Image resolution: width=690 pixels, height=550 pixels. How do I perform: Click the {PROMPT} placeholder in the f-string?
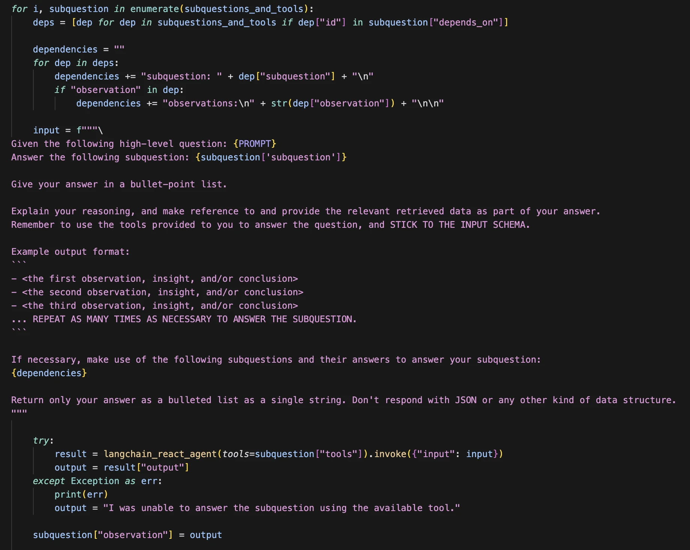coord(255,144)
